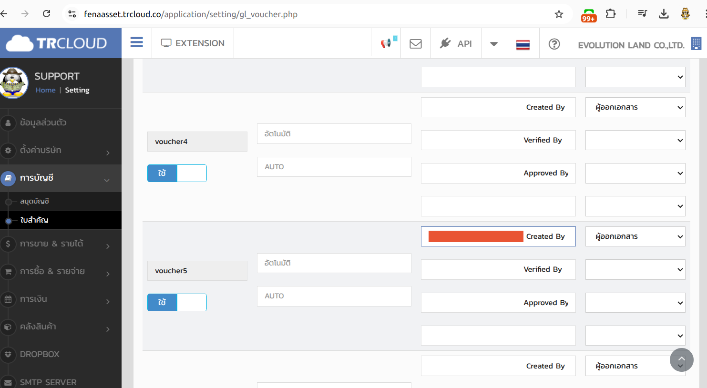Image resolution: width=707 pixels, height=388 pixels.
Task: Expand the ตั้งค่าบริษัท sidebar section
Action: (61, 150)
